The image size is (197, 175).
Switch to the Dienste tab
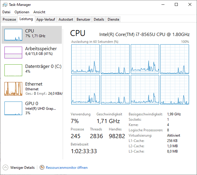114,19
